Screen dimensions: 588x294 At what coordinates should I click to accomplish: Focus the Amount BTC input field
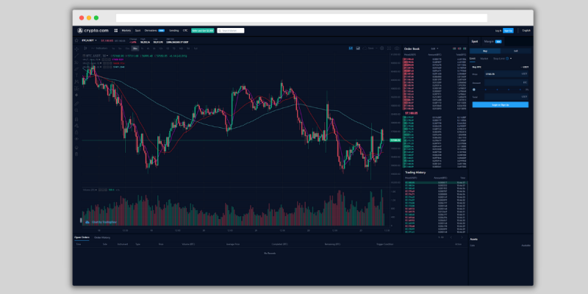click(506, 82)
